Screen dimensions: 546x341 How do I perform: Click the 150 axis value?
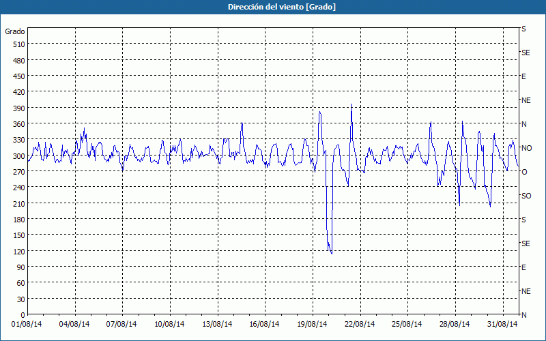point(20,235)
